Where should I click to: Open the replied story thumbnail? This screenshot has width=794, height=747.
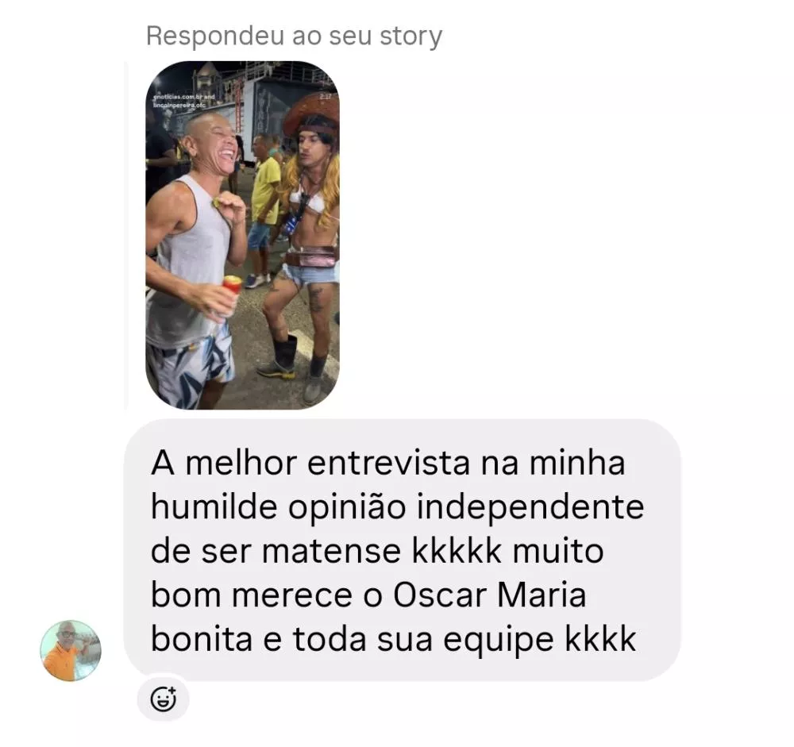point(242,235)
